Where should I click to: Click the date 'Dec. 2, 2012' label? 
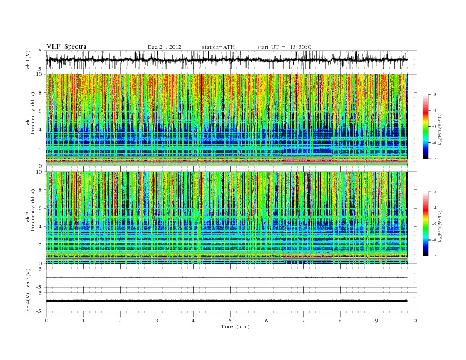[164, 47]
